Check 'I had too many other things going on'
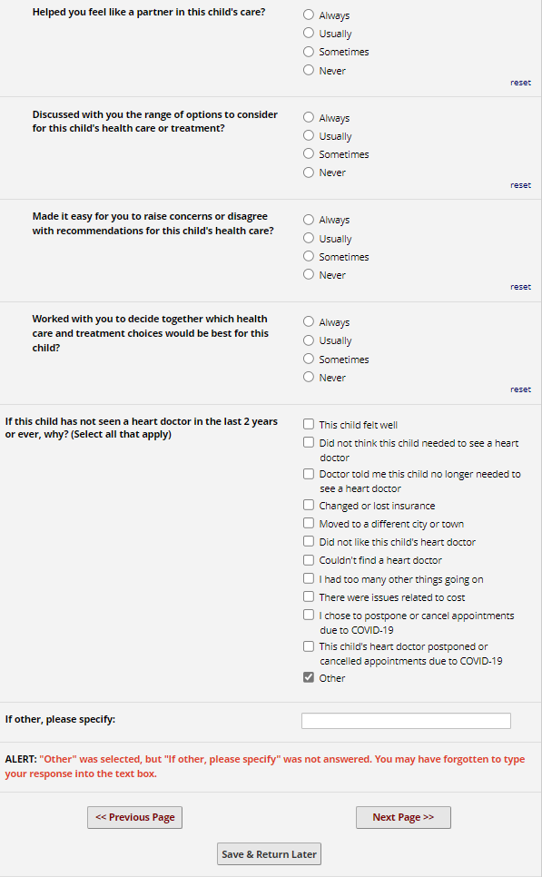 [x=308, y=578]
